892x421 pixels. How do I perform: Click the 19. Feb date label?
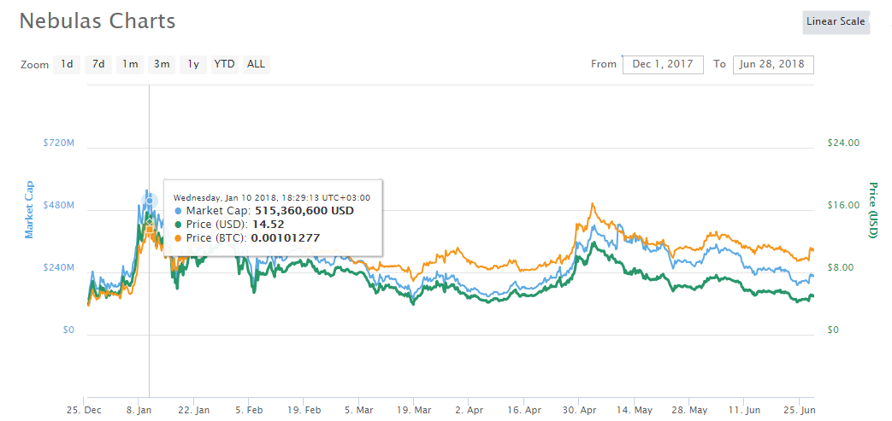click(304, 410)
